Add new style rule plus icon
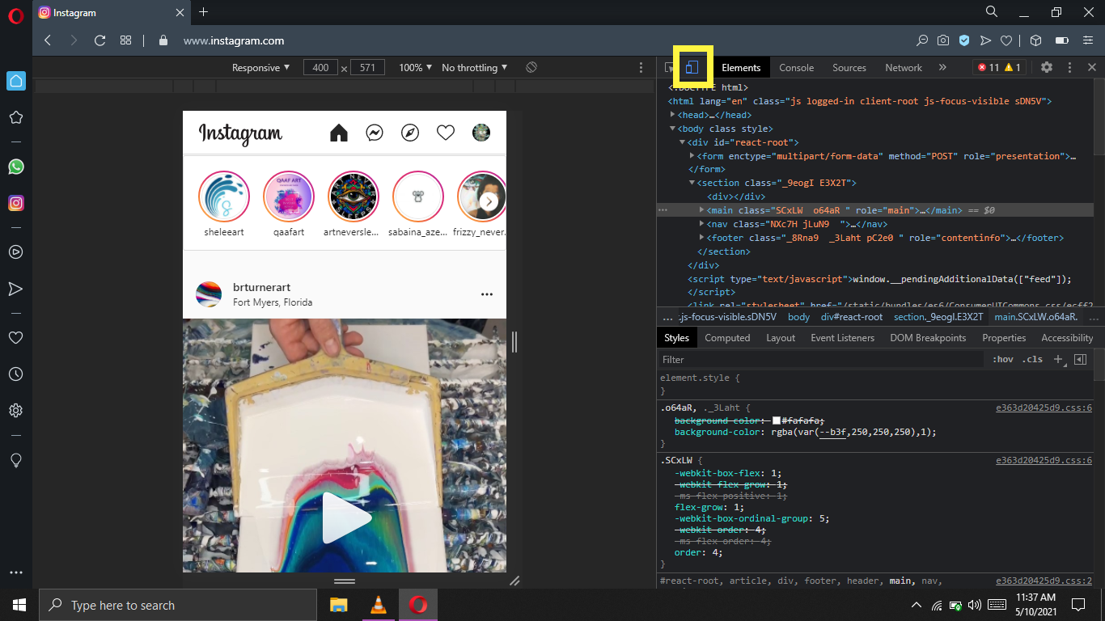The height and width of the screenshot is (621, 1105). click(x=1058, y=359)
